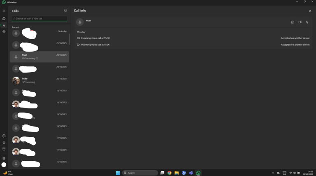Open the Wi-Fi network tray icon
316x176 pixels.
290,173
